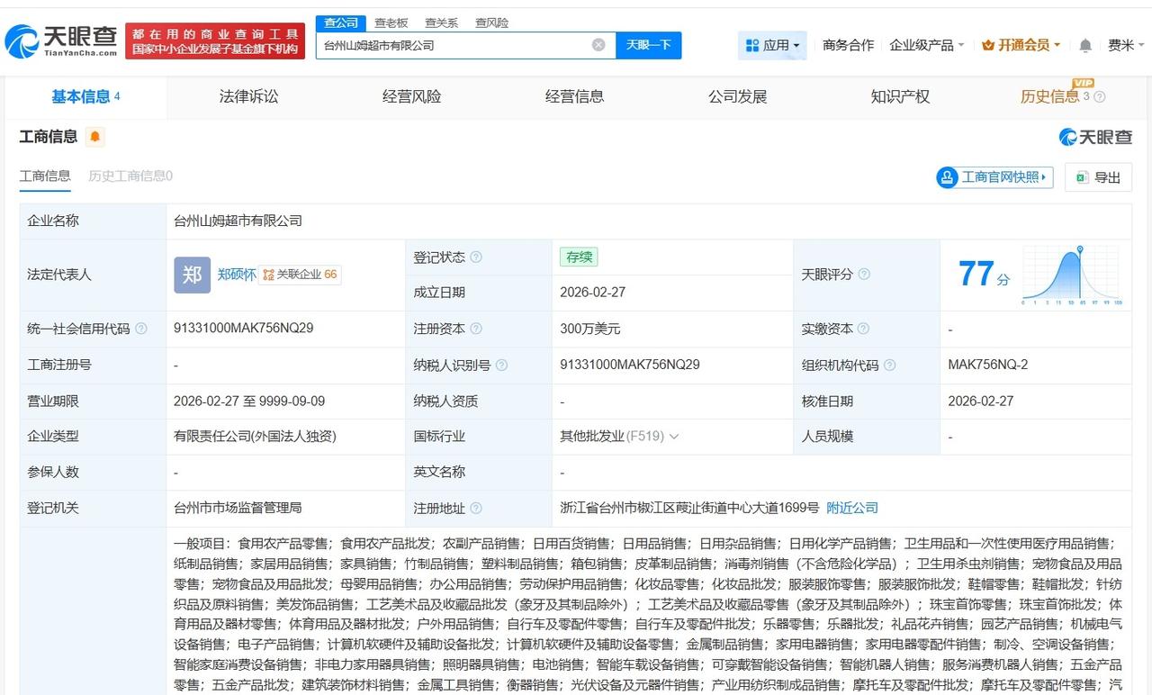
Task: Click the notification bell in top bar
Action: [x=1084, y=44]
